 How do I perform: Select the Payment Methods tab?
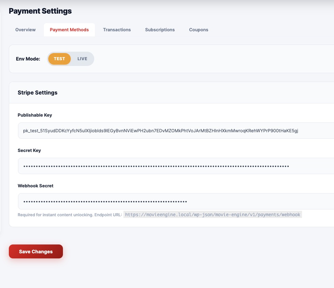(x=69, y=30)
